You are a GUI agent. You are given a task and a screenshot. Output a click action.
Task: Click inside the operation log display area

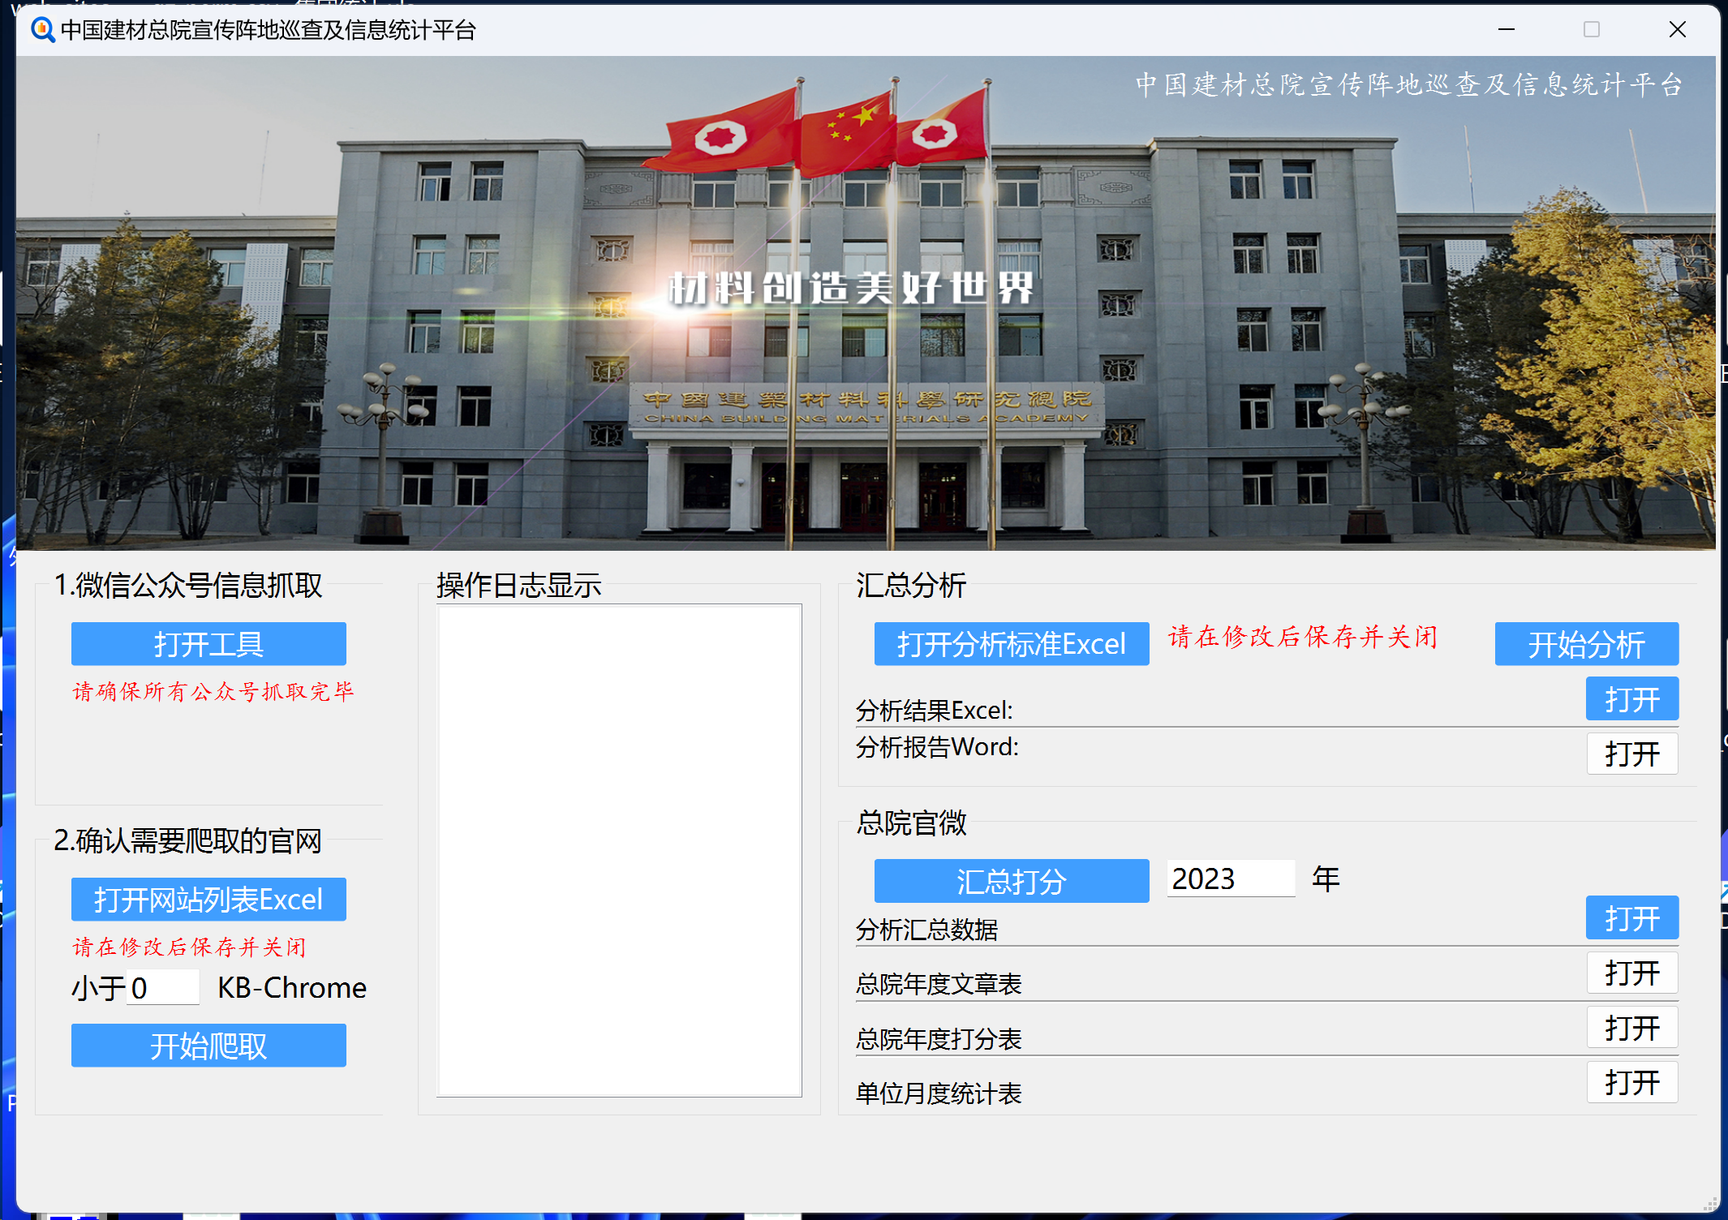(x=619, y=850)
